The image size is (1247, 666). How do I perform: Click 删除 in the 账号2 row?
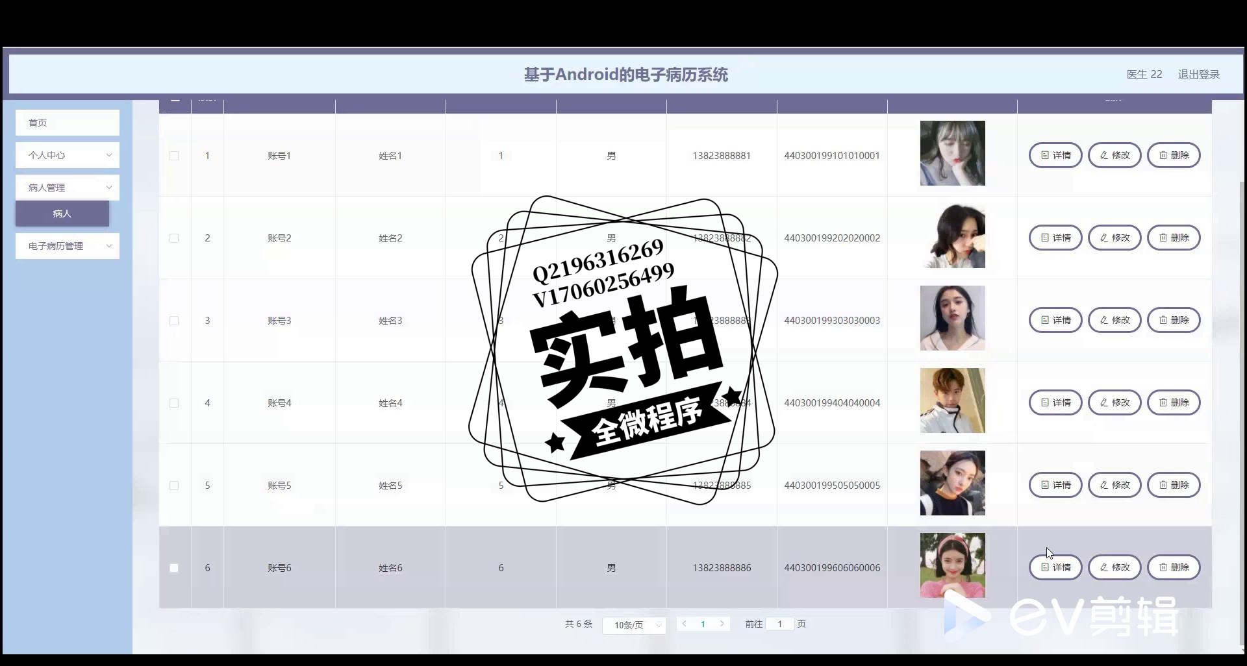[x=1174, y=238]
